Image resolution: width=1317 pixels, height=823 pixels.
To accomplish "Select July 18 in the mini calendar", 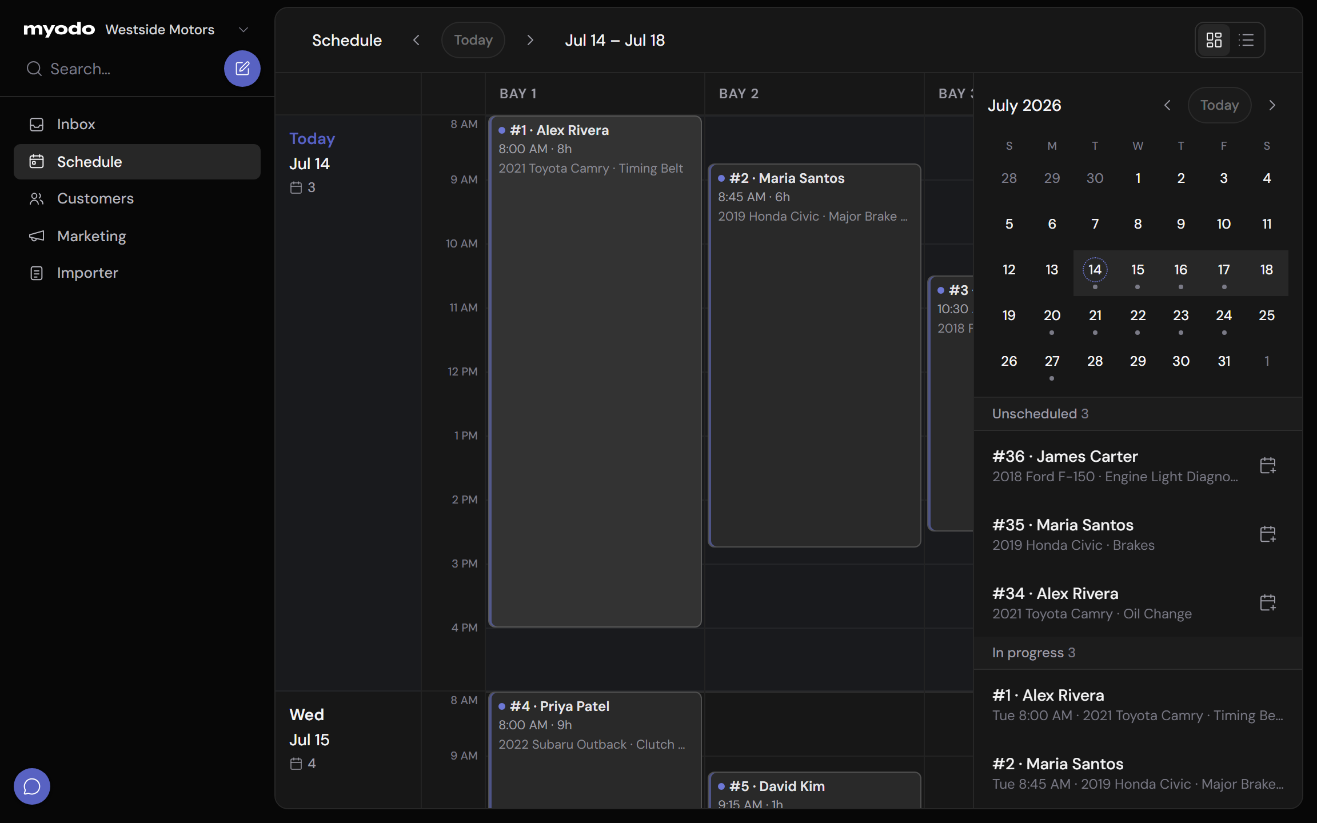I will (1267, 270).
